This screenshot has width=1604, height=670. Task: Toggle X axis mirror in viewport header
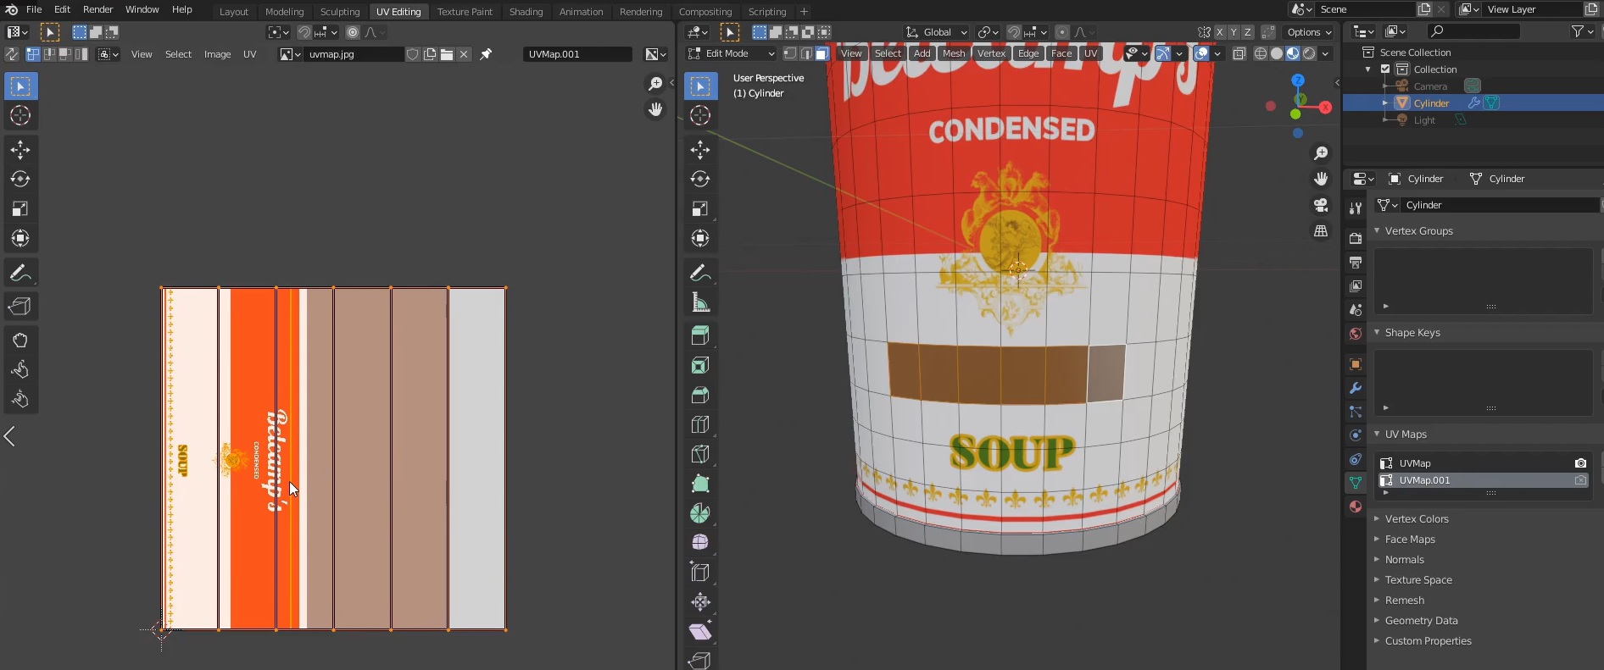(1219, 32)
